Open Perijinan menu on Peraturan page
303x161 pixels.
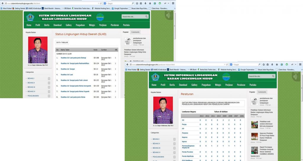pos(229,85)
